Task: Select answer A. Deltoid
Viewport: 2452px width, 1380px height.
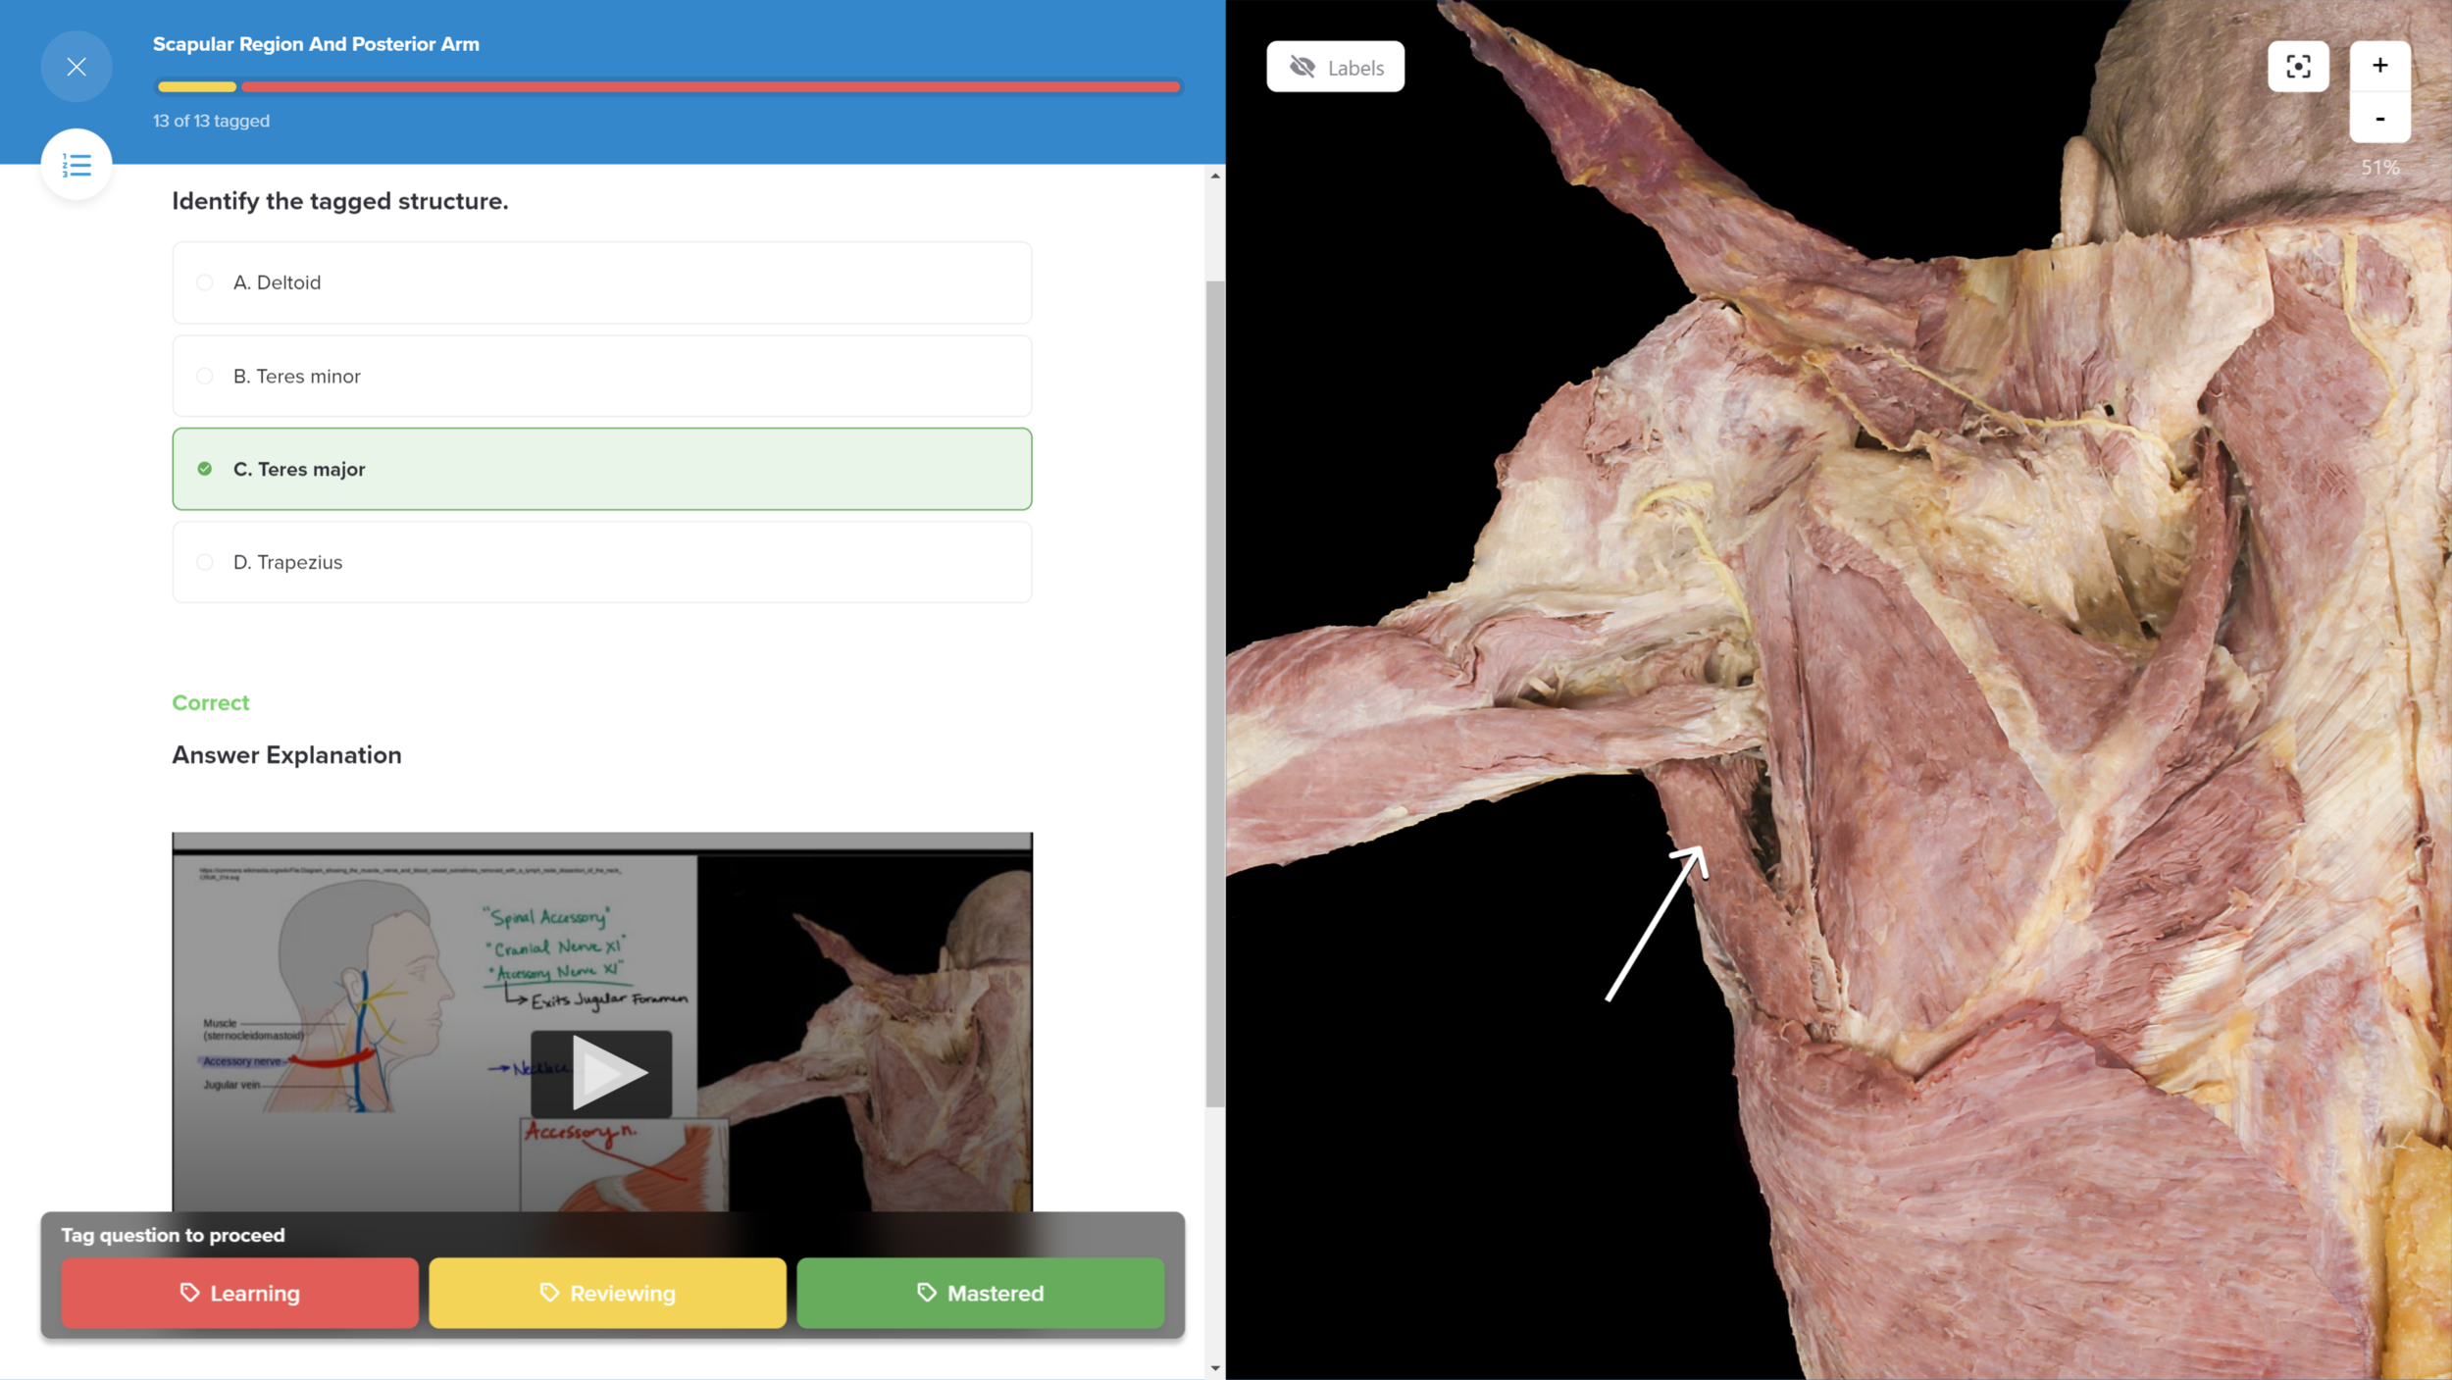Action: pos(601,282)
